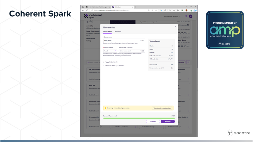This screenshot has height=142, width=253.
Task: Close the New service dialog
Action: click(175, 27)
